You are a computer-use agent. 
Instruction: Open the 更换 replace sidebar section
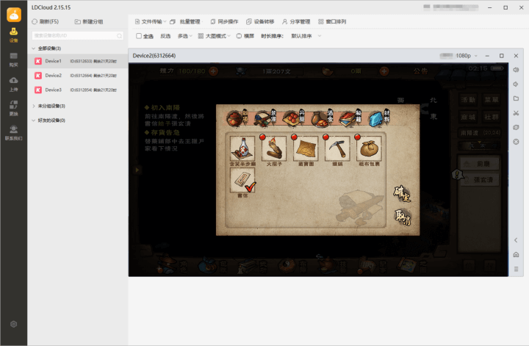[13, 109]
